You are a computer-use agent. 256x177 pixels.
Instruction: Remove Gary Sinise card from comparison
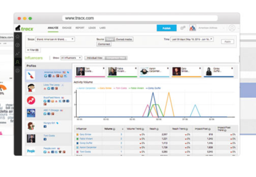click(x=200, y=68)
